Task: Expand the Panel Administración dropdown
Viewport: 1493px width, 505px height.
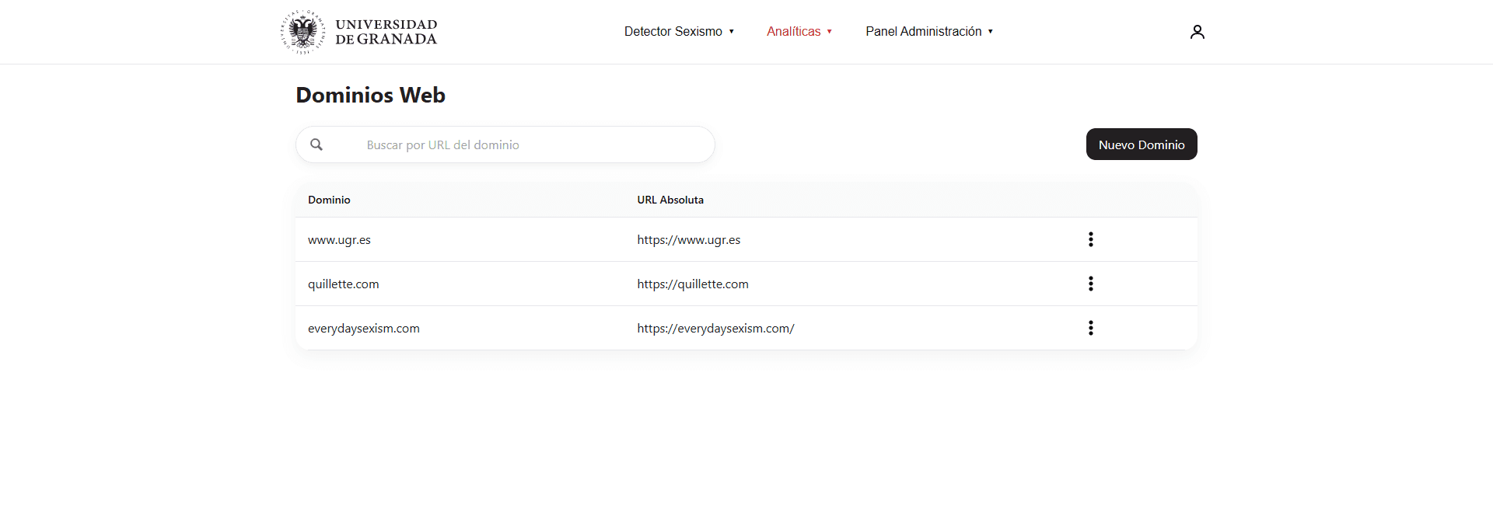Action: point(929,31)
